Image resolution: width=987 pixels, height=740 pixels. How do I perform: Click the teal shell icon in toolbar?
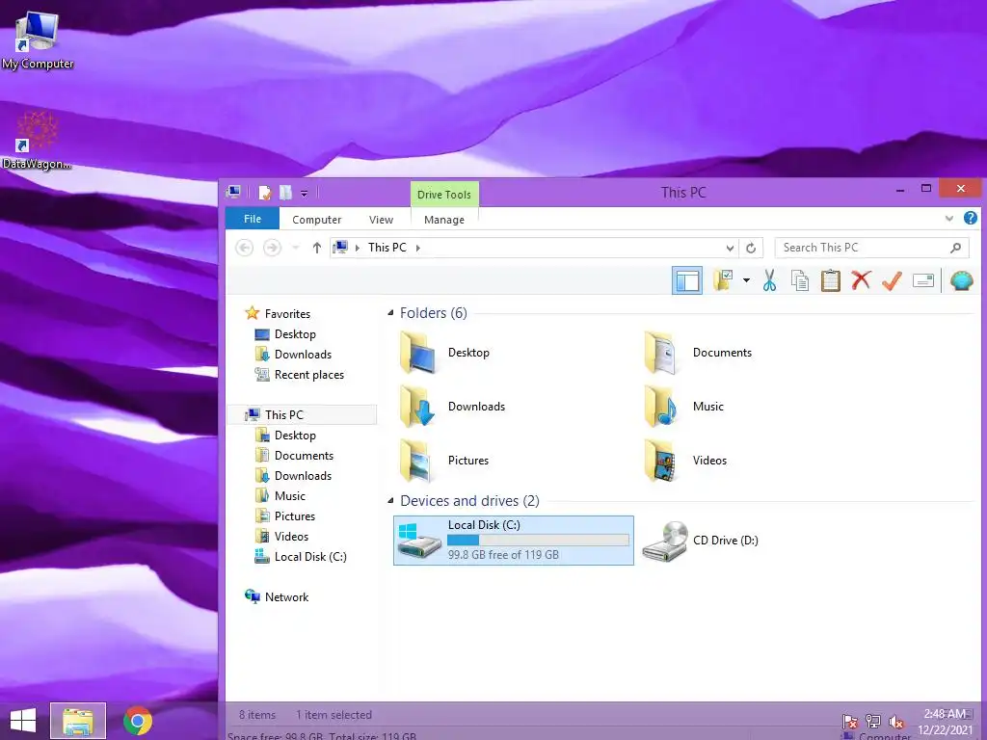click(x=961, y=280)
